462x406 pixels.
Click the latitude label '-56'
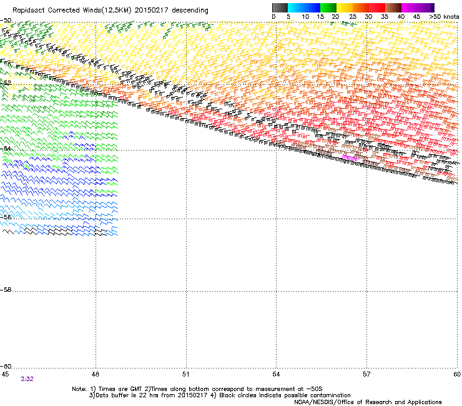[x=6, y=217]
